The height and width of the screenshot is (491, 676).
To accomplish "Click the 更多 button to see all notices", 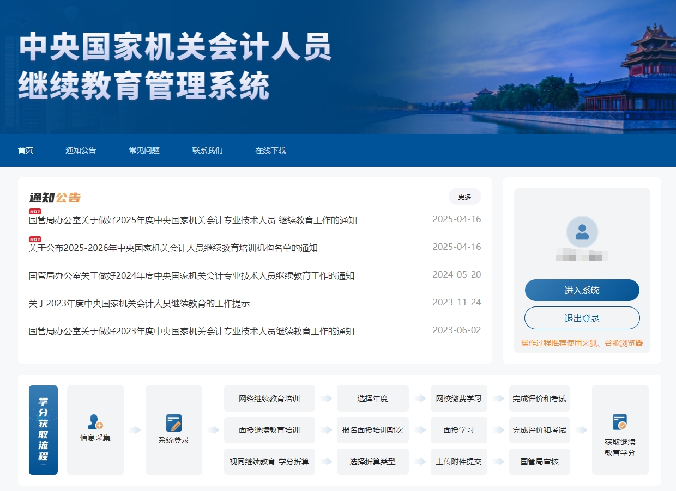I will coord(464,197).
